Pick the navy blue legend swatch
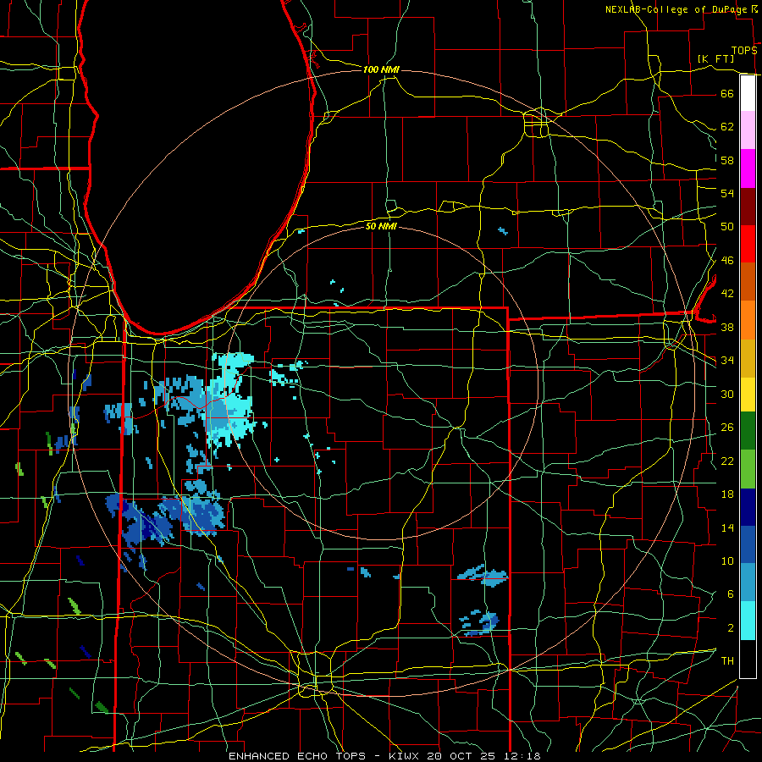The height and width of the screenshot is (762, 762). pos(748,507)
